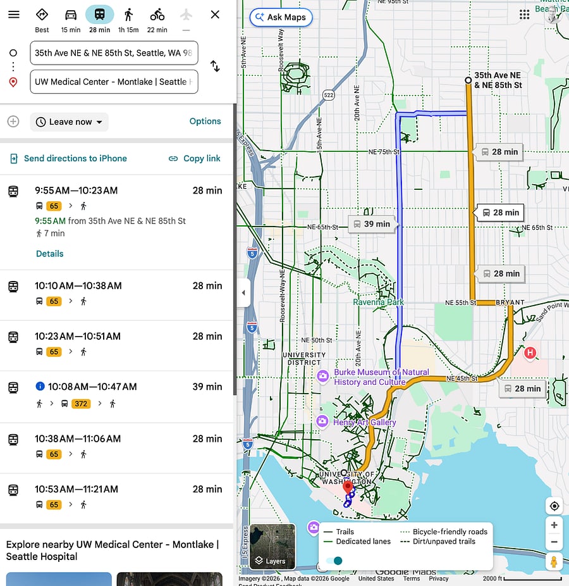Screen dimensions: 569x586
Task: Open the Google account avatar
Action: [x=553, y=15]
